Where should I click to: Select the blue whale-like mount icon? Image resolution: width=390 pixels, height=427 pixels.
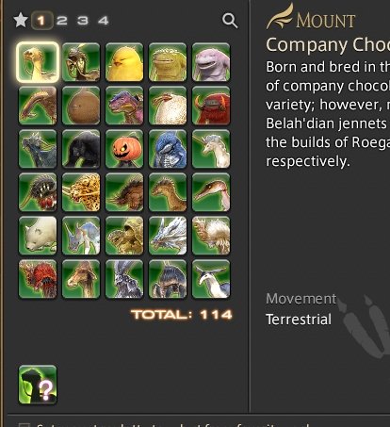coord(168,149)
